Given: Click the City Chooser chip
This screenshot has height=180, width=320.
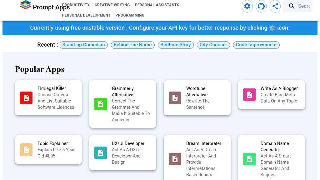Looking at the screenshot, I should pyautogui.click(x=213, y=45).
